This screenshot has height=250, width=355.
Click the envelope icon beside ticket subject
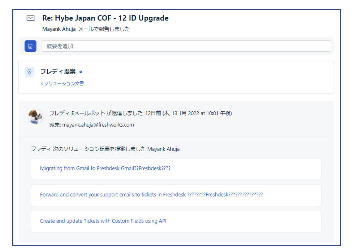pyautogui.click(x=31, y=18)
